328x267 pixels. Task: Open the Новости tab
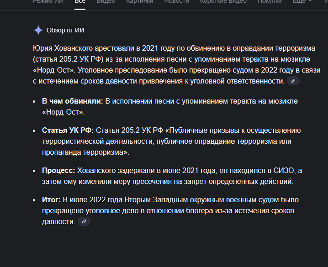click(x=176, y=2)
